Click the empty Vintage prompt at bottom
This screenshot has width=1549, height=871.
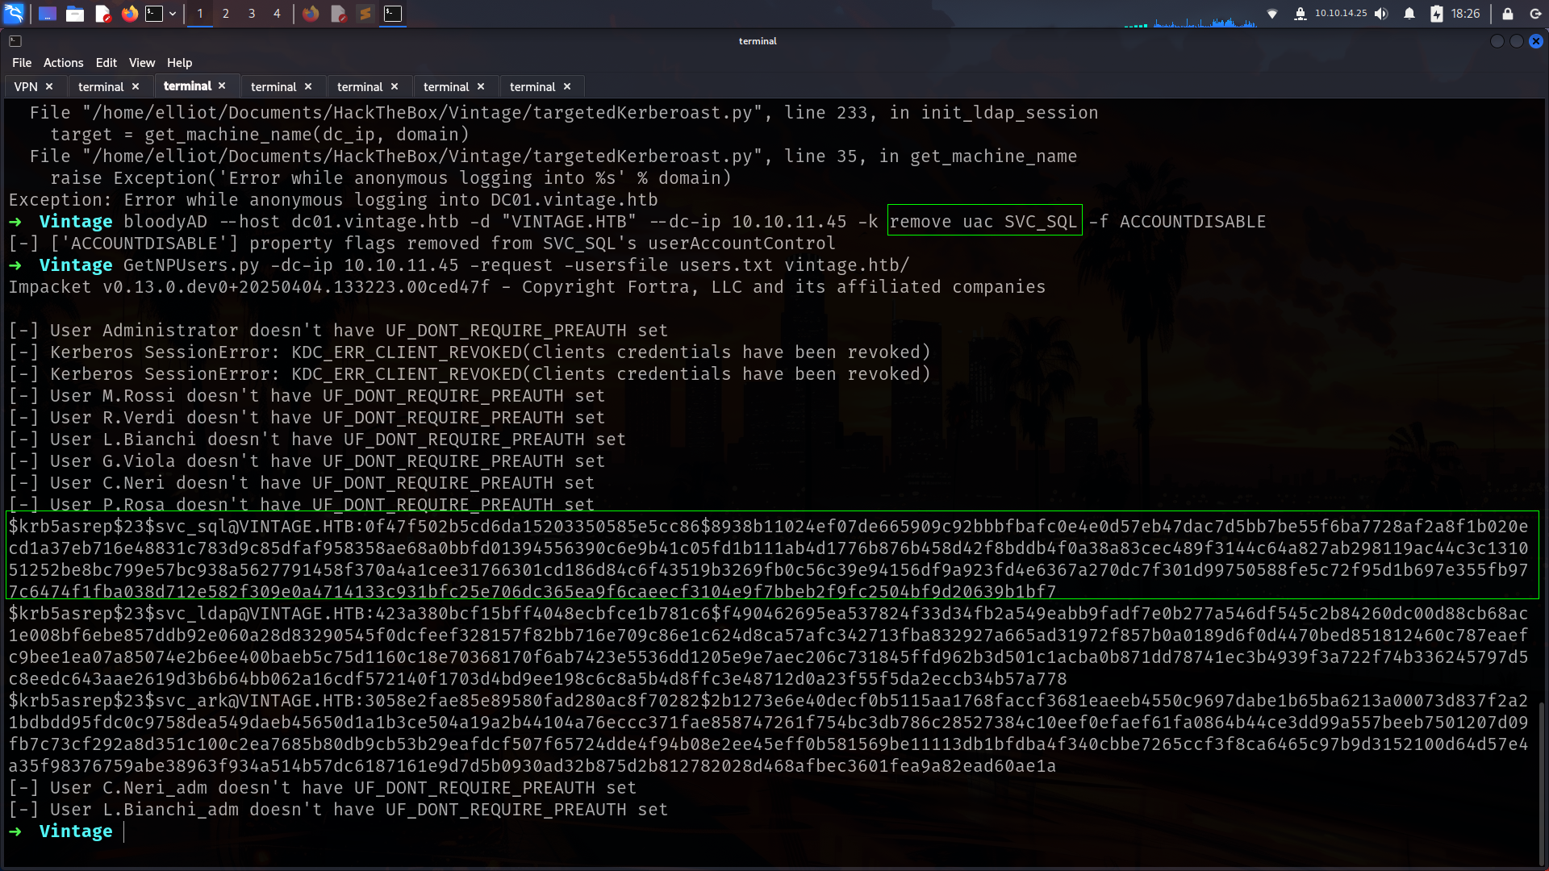[66, 831]
